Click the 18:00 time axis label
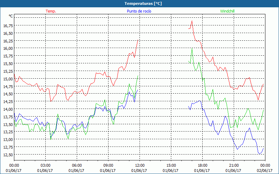 [x=202, y=166]
